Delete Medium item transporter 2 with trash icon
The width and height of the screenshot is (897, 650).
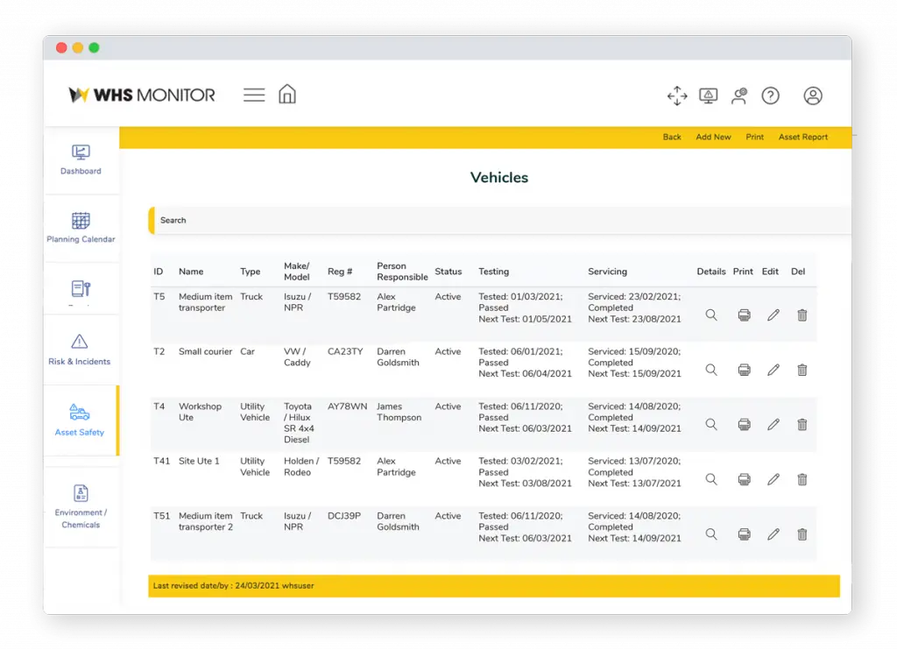[802, 534]
